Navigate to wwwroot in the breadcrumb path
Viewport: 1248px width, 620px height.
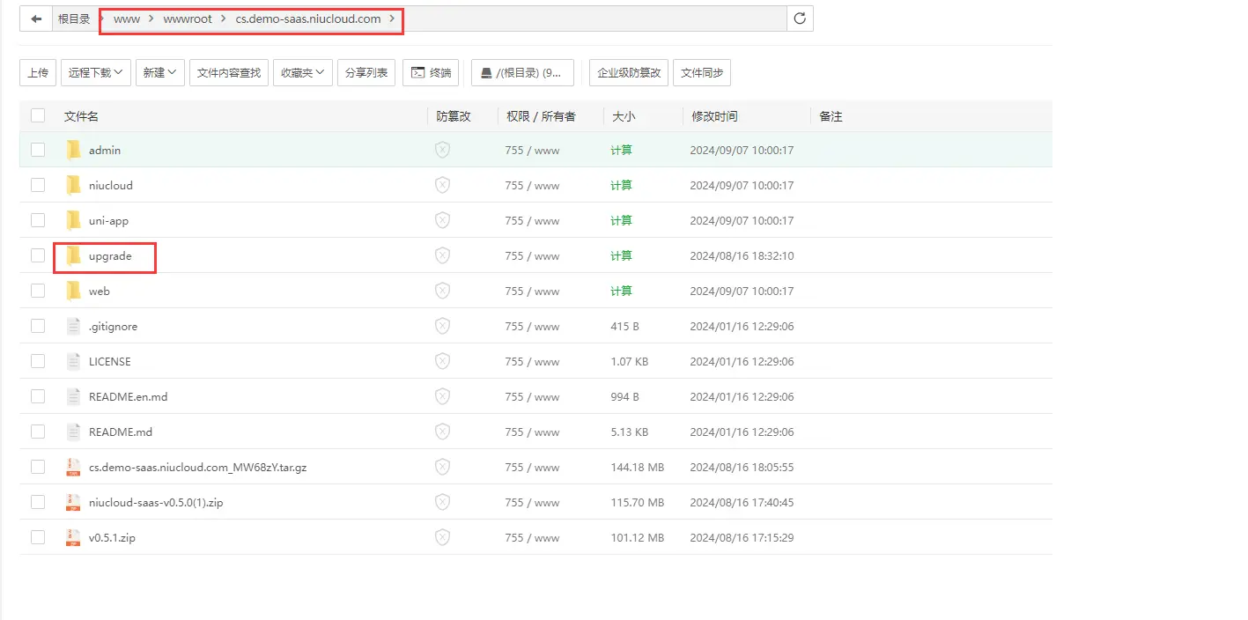pyautogui.click(x=188, y=18)
